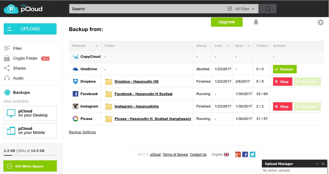Open the notifications bell
The image size is (329, 174).
(256, 22)
